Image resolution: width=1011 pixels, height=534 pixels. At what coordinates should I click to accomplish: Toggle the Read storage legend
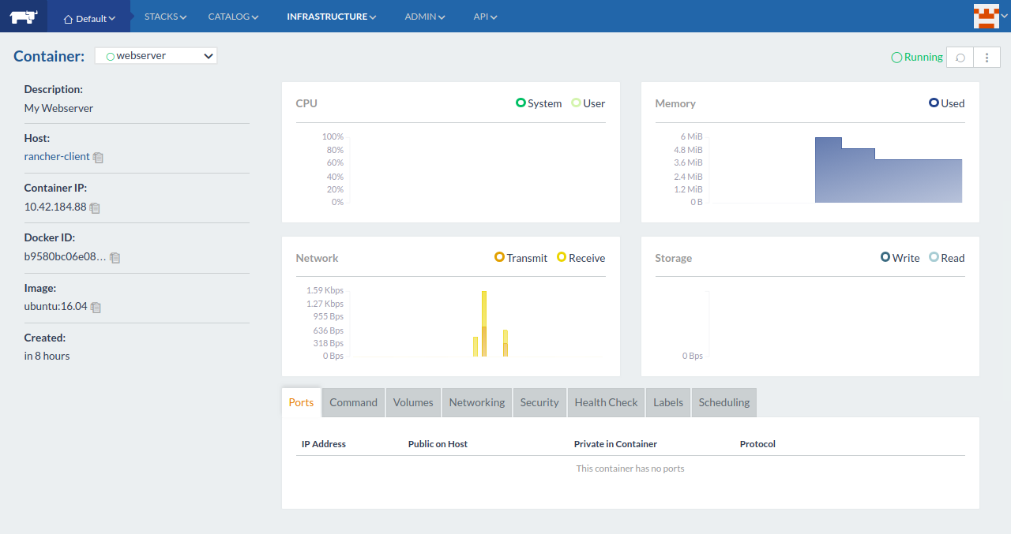click(947, 258)
